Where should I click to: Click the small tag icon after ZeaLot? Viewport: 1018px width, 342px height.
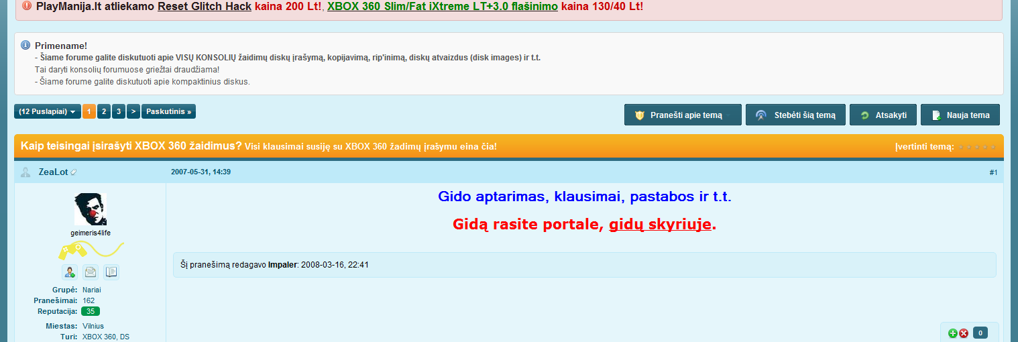point(74,172)
